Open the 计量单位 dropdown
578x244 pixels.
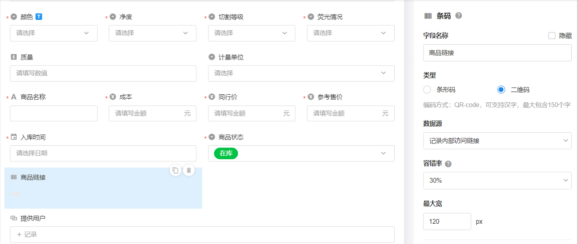point(301,73)
